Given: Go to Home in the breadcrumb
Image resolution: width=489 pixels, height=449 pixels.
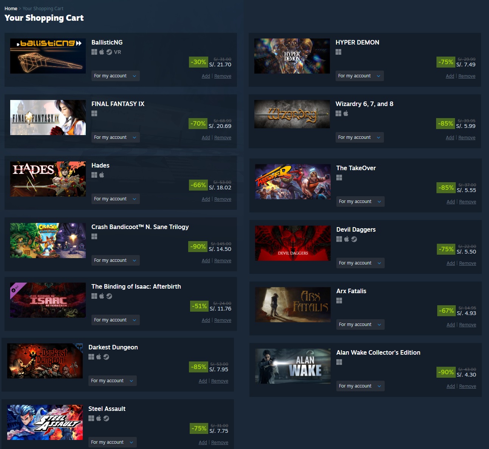Looking at the screenshot, I should coord(11,8).
